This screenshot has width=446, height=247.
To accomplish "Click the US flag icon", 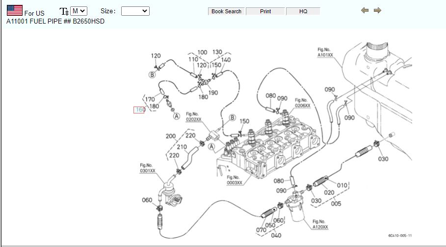I will coord(14,10).
